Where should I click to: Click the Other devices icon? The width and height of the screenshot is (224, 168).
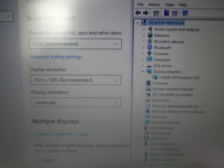click(146, 128)
